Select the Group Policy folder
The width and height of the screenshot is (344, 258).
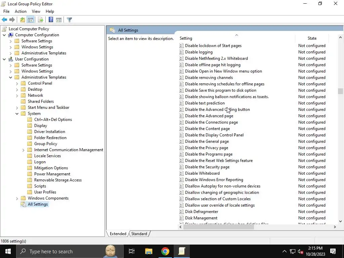click(x=46, y=144)
